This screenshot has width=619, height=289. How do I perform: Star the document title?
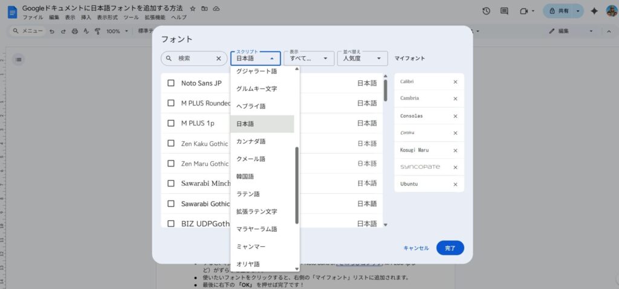192,9
